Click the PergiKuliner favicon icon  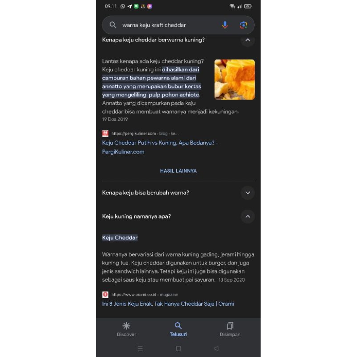click(x=105, y=133)
